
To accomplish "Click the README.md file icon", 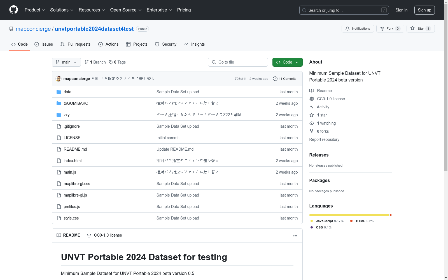I will point(59,149).
